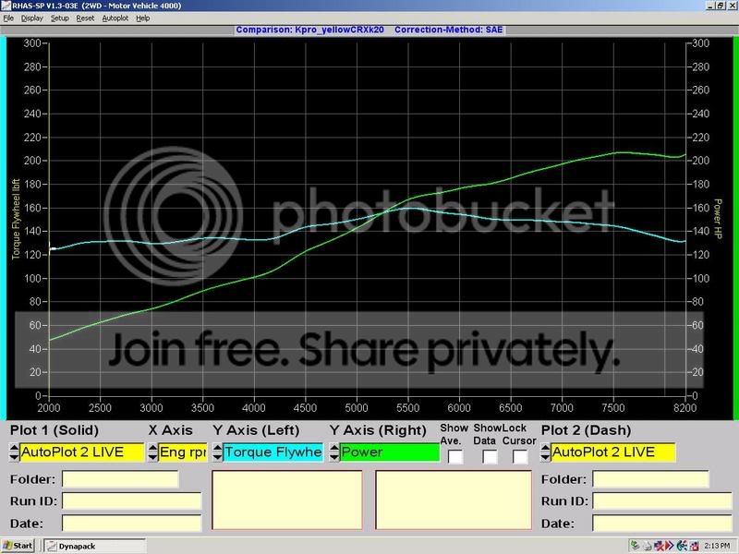Click the Torque Flywheel lbft axis label
This screenshot has height=554, width=739.
(x=16, y=219)
